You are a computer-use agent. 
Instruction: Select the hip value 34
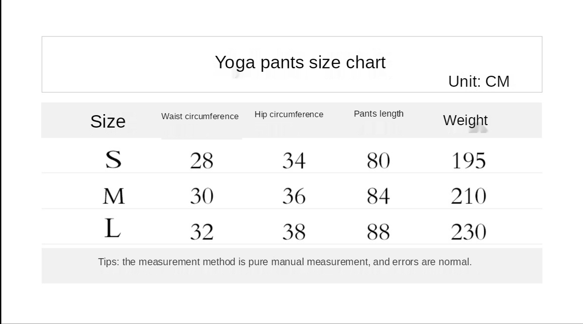[x=293, y=161]
